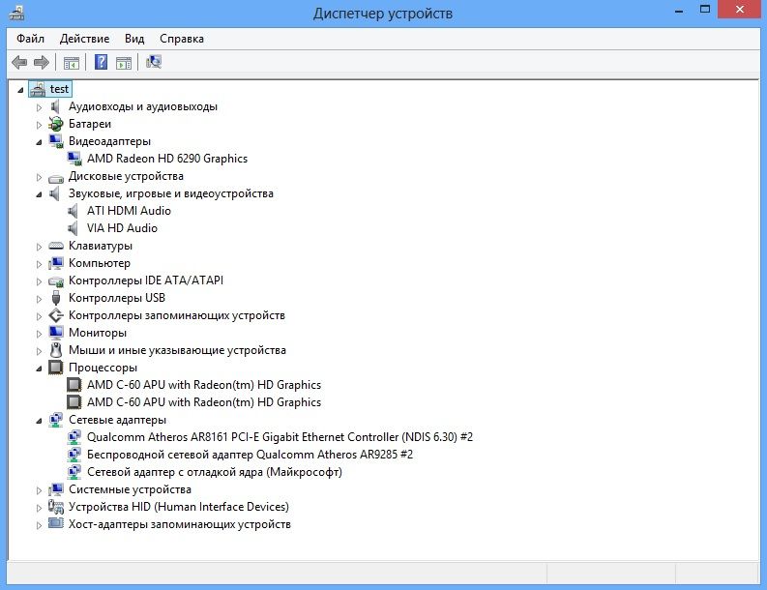The width and height of the screenshot is (767, 590).
Task: Expand Аудиовходы и аудиовыходы node
Action: (39, 107)
